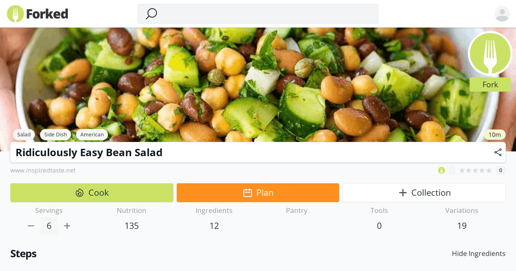Expand the Ingredients count of 12
This screenshot has height=271, width=516.
tap(214, 225)
